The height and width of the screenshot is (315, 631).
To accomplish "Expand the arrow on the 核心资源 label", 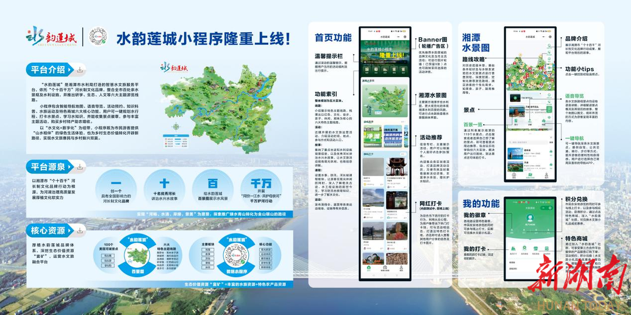I will pos(70,230).
